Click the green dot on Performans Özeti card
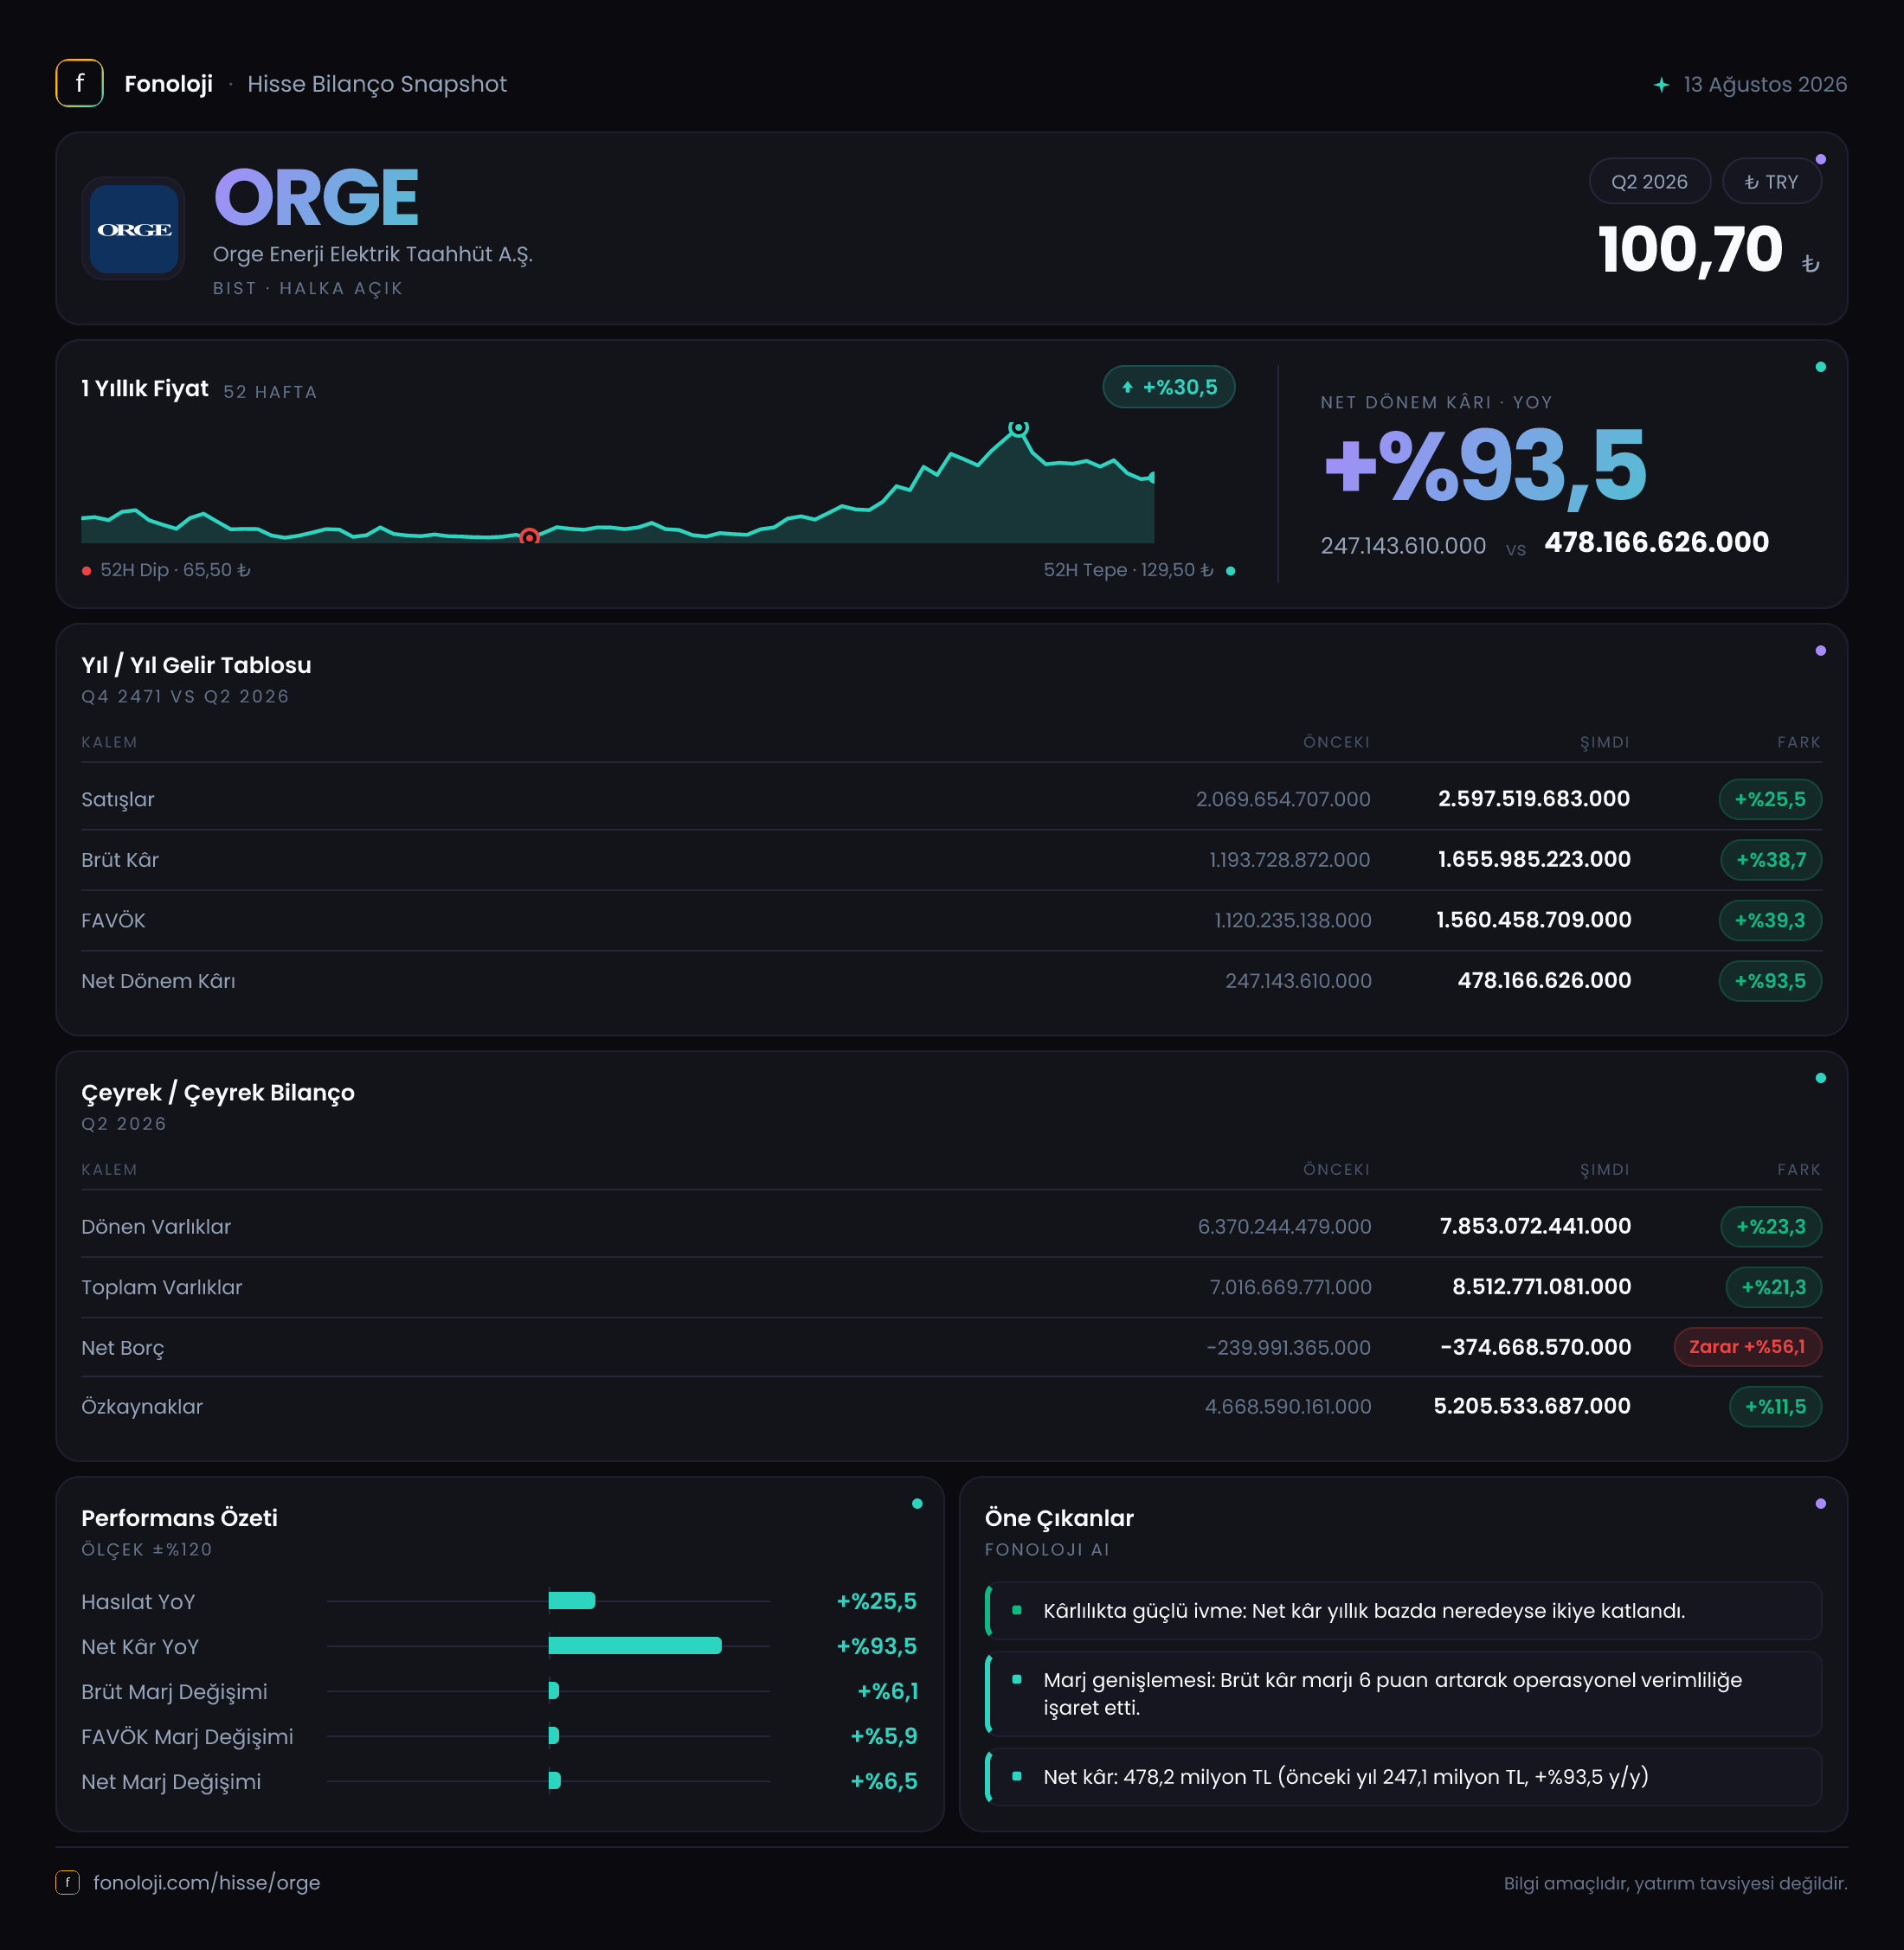This screenshot has width=1904, height=1950. point(917,1504)
